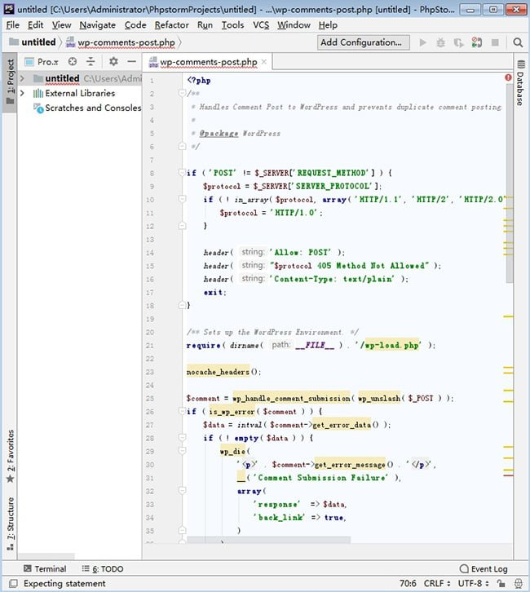Click the collapse all icon in Project panel
This screenshot has width=530, height=592.
tap(91, 61)
